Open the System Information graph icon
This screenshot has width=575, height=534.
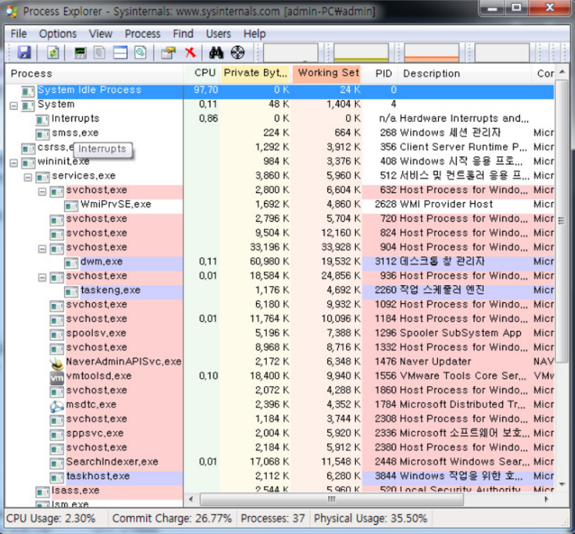tap(80, 53)
